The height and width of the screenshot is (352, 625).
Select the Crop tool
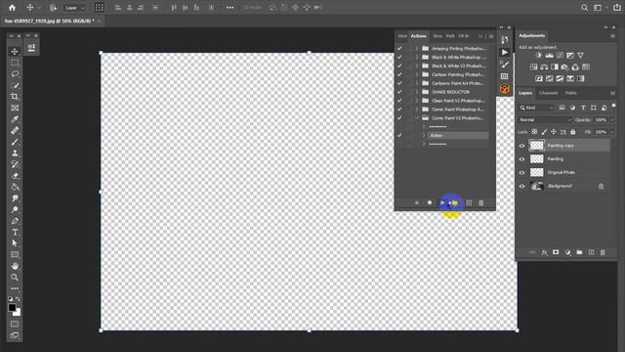(x=15, y=97)
